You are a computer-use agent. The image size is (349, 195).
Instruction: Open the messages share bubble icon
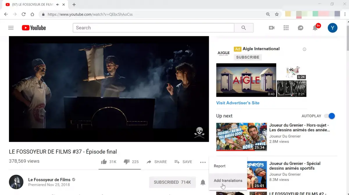(300, 28)
